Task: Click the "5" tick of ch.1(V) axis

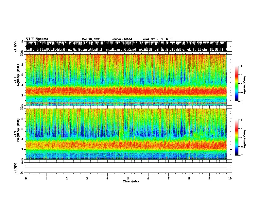Action: [22, 42]
